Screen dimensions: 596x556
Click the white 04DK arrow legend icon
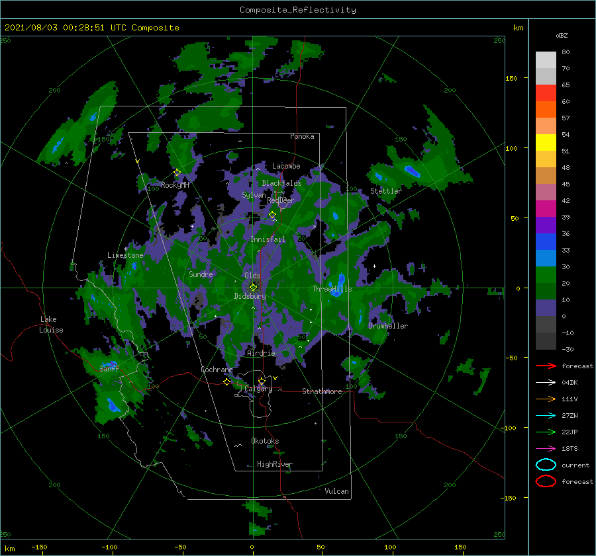(x=546, y=382)
